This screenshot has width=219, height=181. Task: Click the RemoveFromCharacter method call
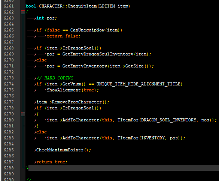click(x=77, y=102)
